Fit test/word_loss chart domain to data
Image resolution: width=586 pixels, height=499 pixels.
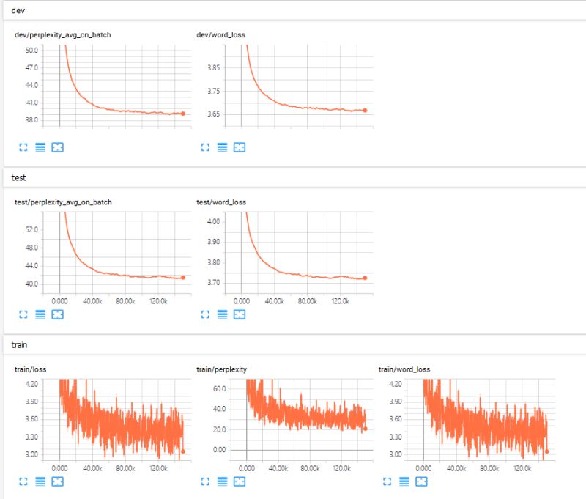point(239,314)
